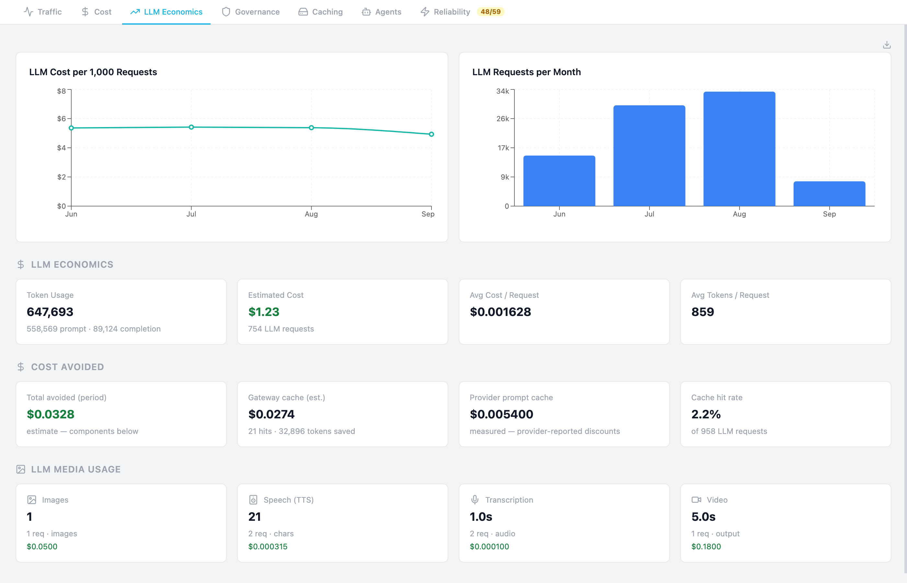Click the Token Usage value 647,693
Screen dimensions: 907x583
tap(50, 312)
